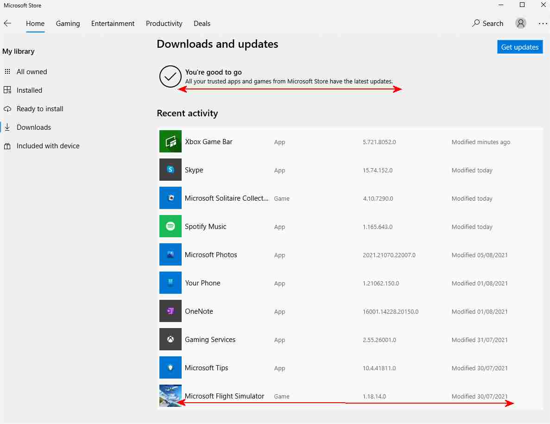Click the 'You're good to go' heading
Screen dimensions: 550x424
pyautogui.click(x=213, y=72)
